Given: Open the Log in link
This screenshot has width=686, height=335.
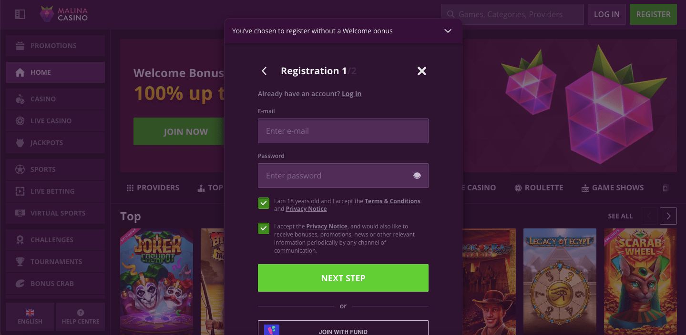Looking at the screenshot, I should click(351, 94).
